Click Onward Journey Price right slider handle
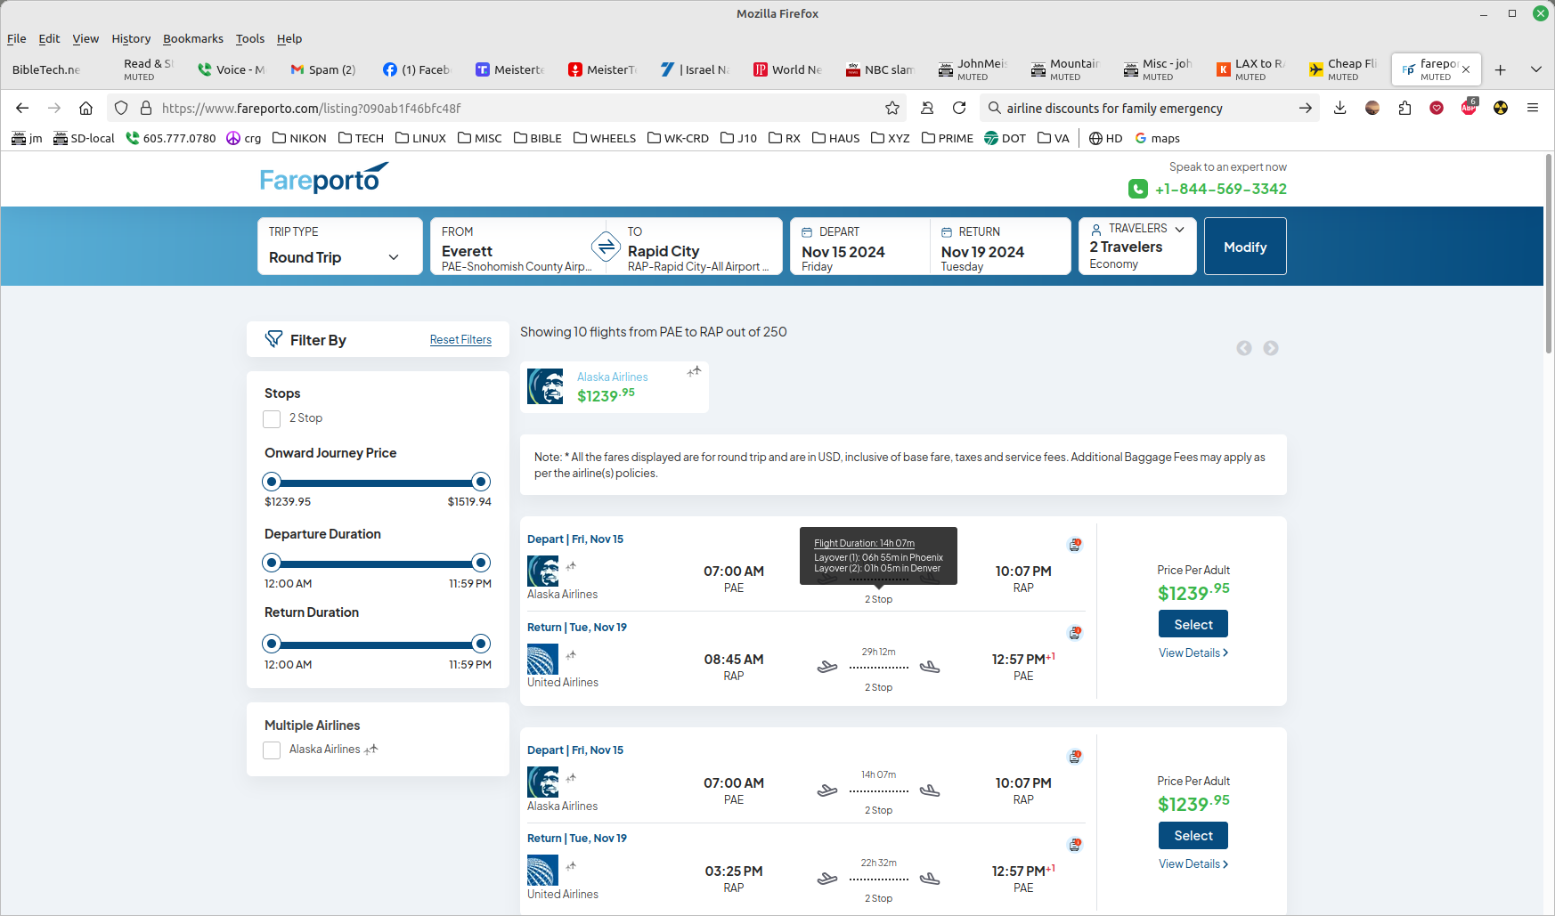1555x916 pixels. coord(481,482)
